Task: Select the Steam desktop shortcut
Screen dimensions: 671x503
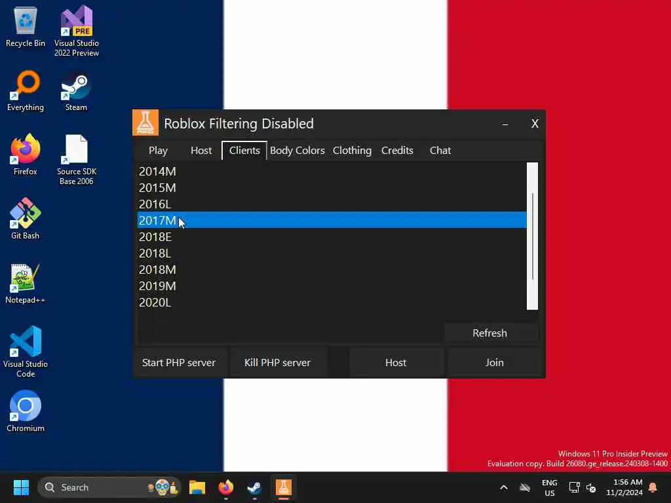Action: [76, 92]
